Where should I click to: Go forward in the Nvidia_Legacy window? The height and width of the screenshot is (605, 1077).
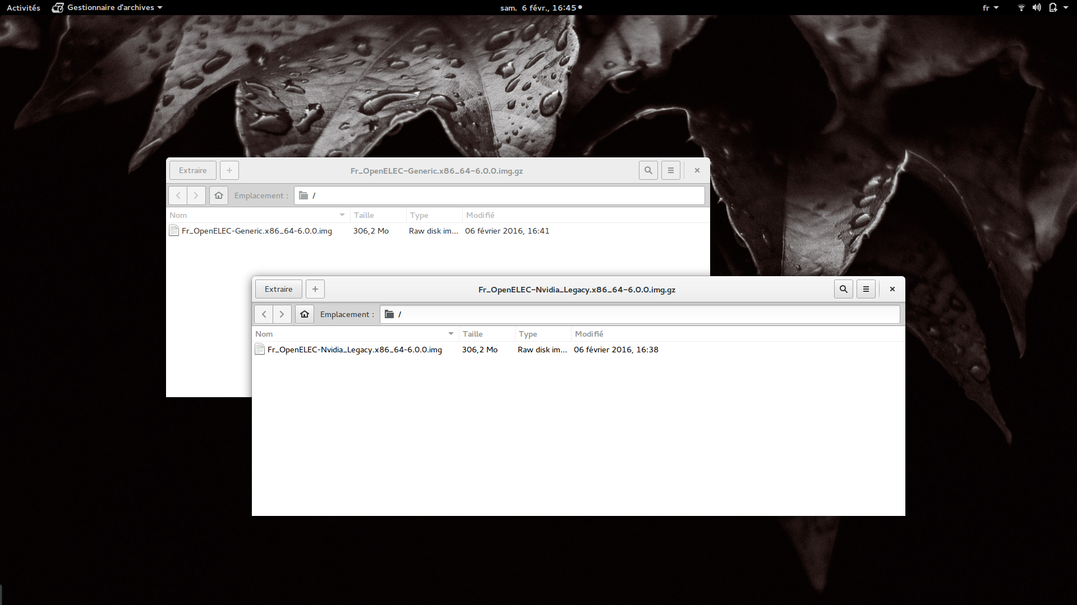[x=282, y=314]
